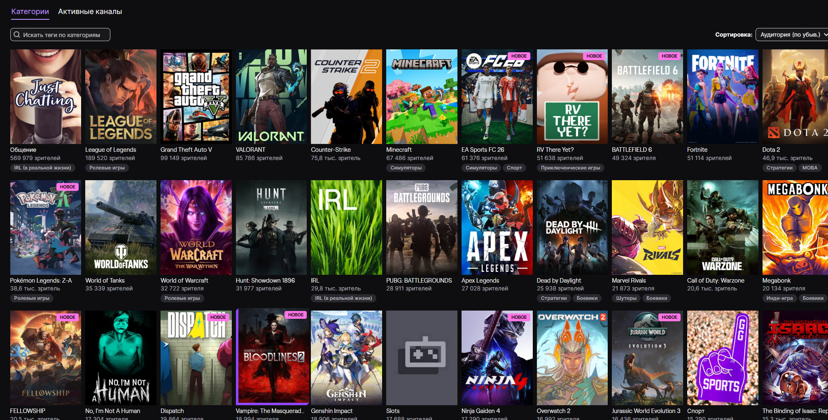Select the Симуляторы tag under Minecraft
Screen dimensions: 828x420
click(x=406, y=168)
